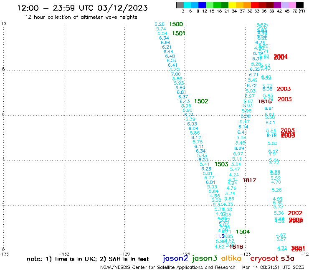Image resolution: width=309 pixels, height=271 pixels.
Task: Click the wave height value '6.48'
Action: [170, 56]
